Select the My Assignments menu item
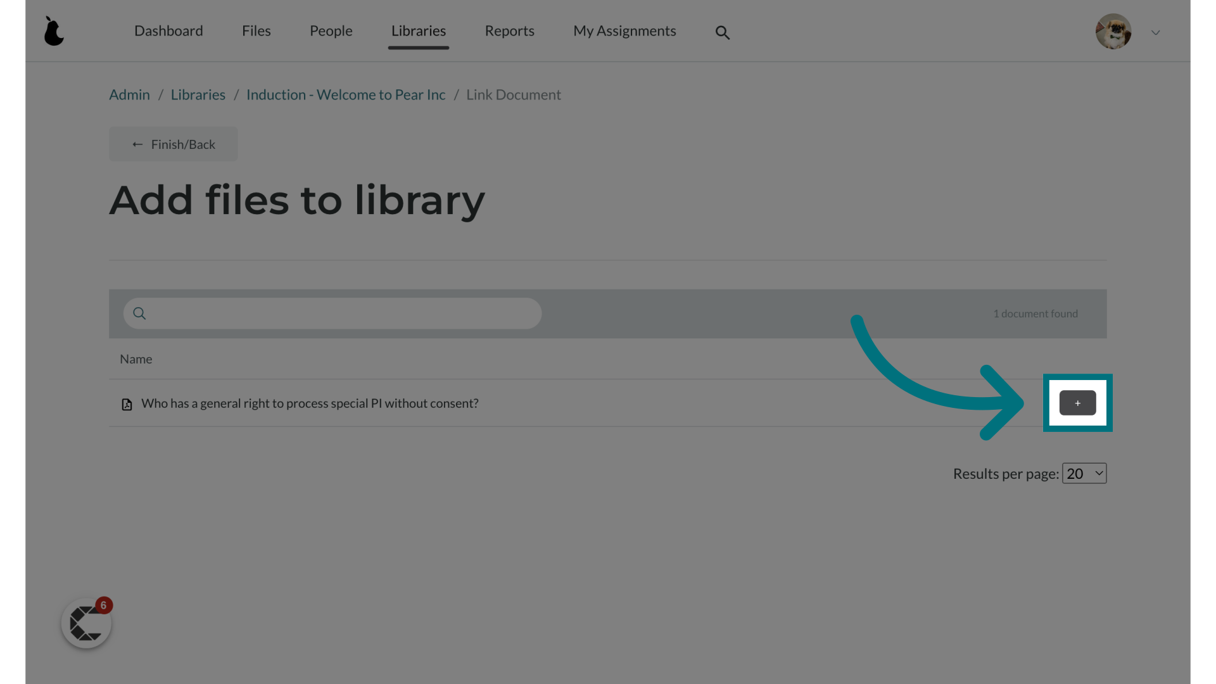Screen dimensions: 1216x684 click(x=624, y=31)
